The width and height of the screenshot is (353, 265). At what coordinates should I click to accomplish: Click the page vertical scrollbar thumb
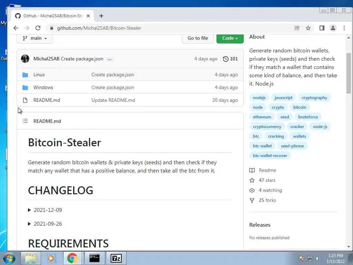point(349,73)
